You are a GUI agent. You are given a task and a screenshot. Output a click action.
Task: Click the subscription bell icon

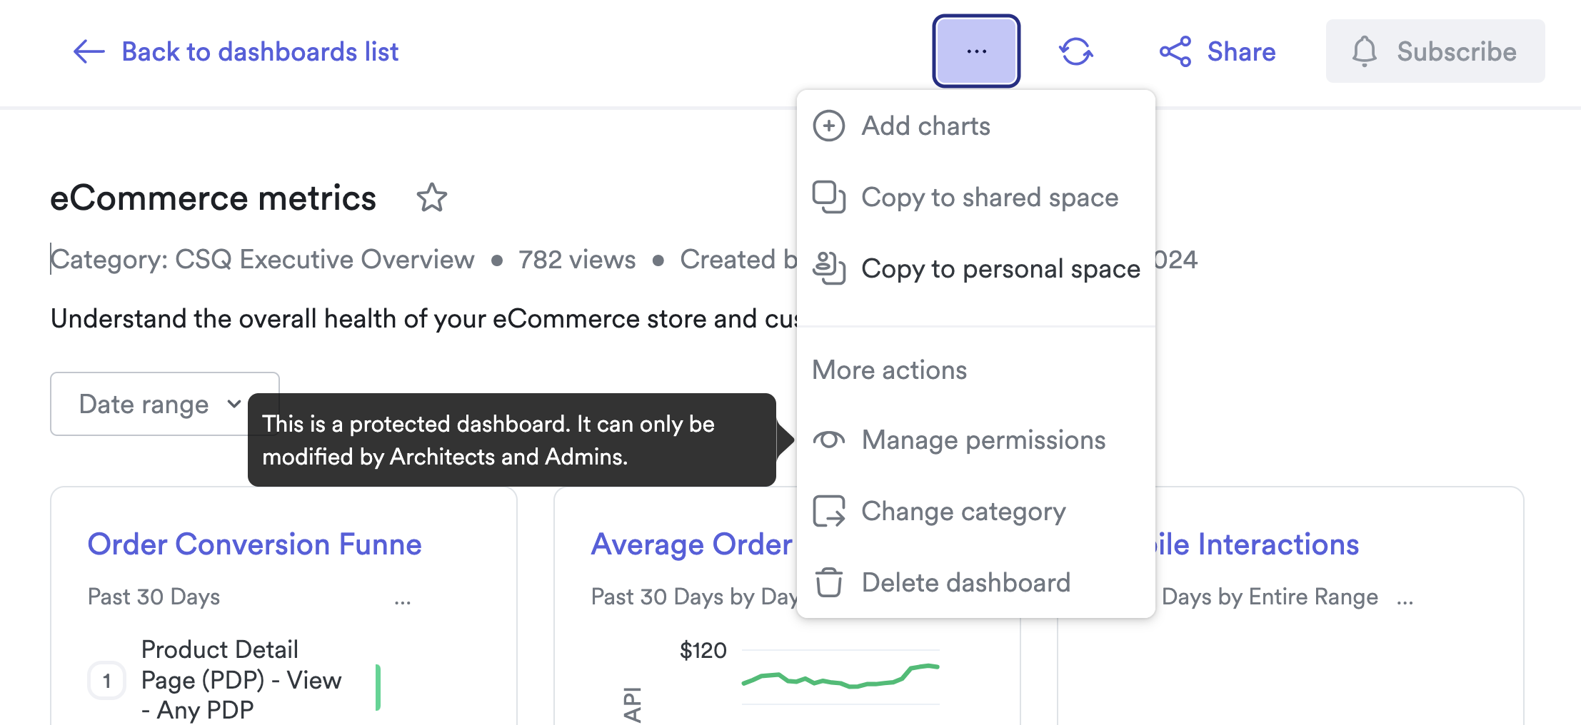(x=1365, y=51)
